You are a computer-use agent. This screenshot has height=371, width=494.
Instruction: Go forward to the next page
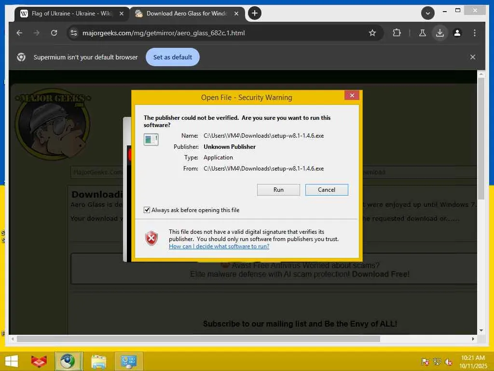click(x=37, y=33)
